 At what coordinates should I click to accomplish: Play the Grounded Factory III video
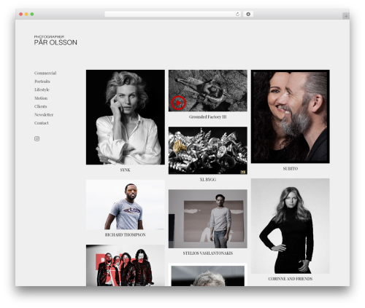coord(178,103)
